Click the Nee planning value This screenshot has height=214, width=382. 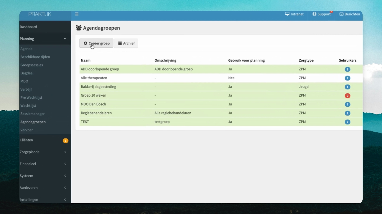(x=231, y=78)
